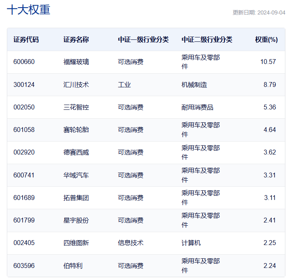
Task: Click the 权重(%) column header
Action: click(266, 39)
